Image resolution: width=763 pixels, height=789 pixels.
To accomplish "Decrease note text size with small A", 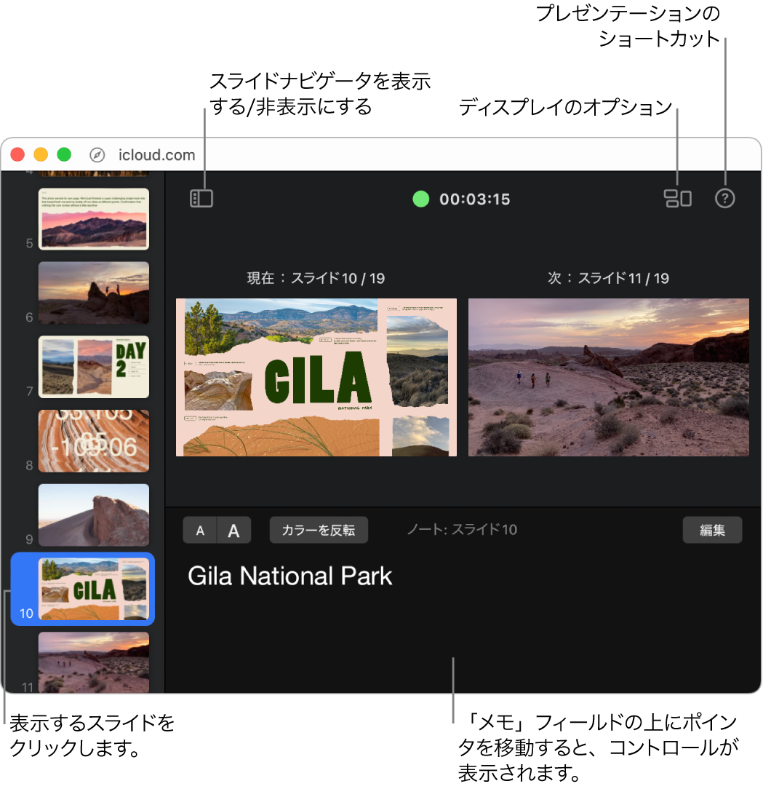I will coord(200,531).
